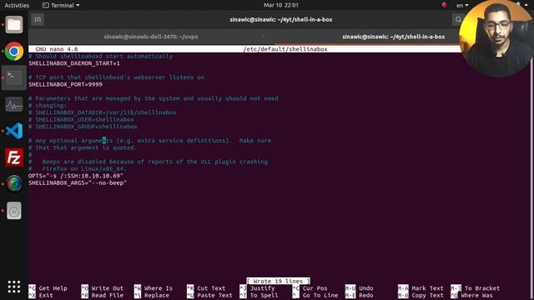The width and height of the screenshot is (534, 300).
Task: Open the Terminal app menu in the top bar
Action: 61,6
